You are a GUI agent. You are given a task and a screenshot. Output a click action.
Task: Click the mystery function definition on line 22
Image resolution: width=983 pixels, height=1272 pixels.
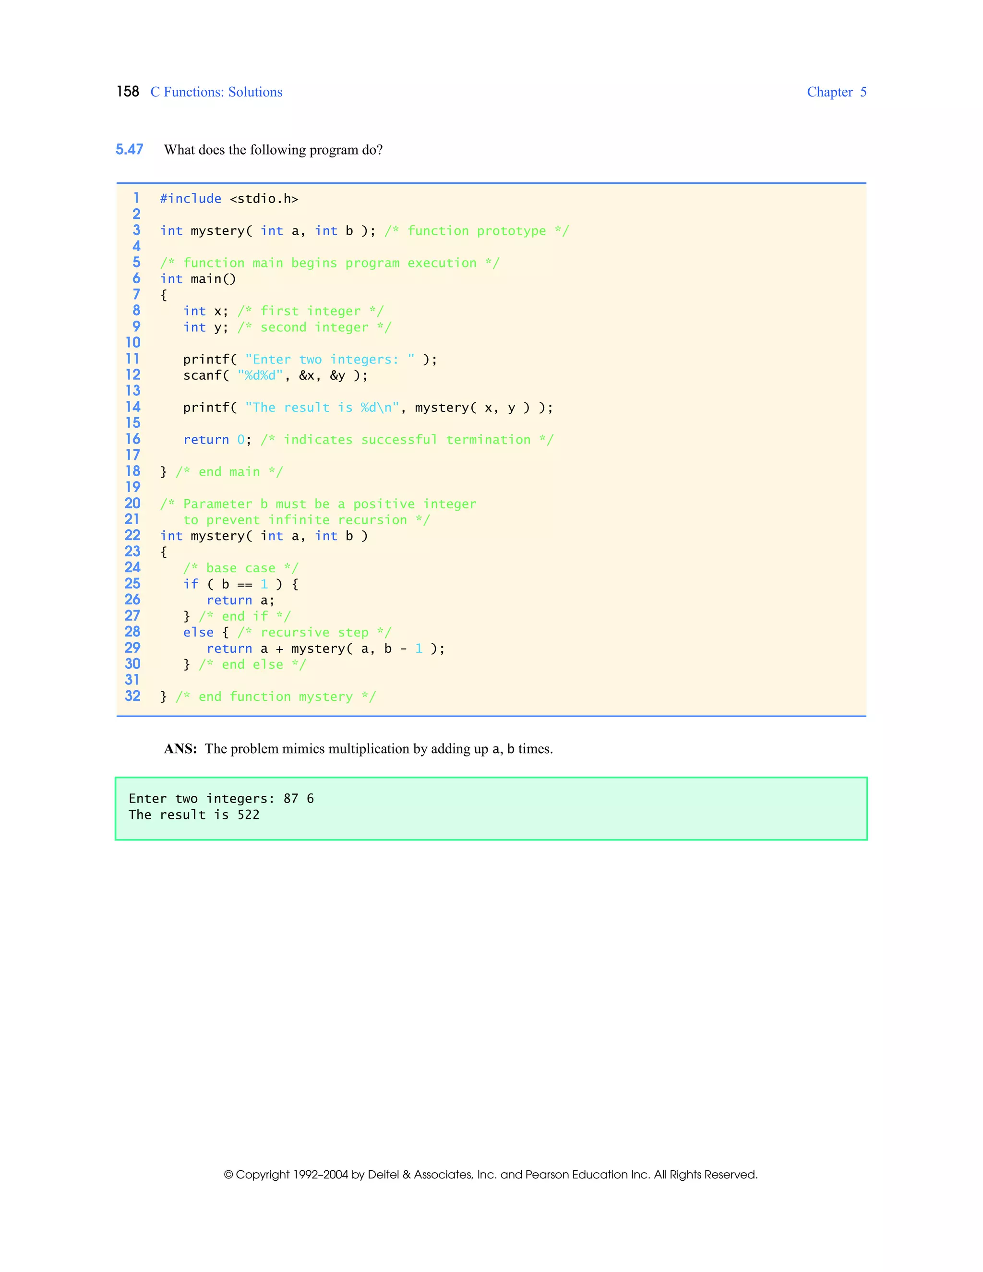(x=264, y=536)
